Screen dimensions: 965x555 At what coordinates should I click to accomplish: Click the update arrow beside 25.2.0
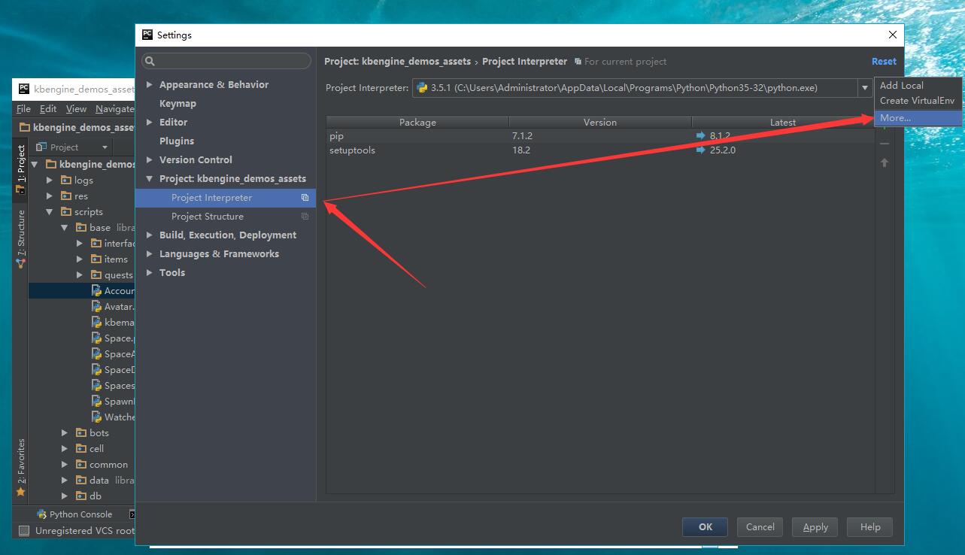click(x=702, y=150)
